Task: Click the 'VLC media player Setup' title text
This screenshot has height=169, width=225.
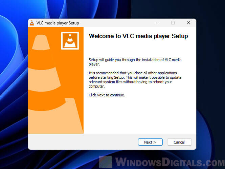Action: point(58,23)
